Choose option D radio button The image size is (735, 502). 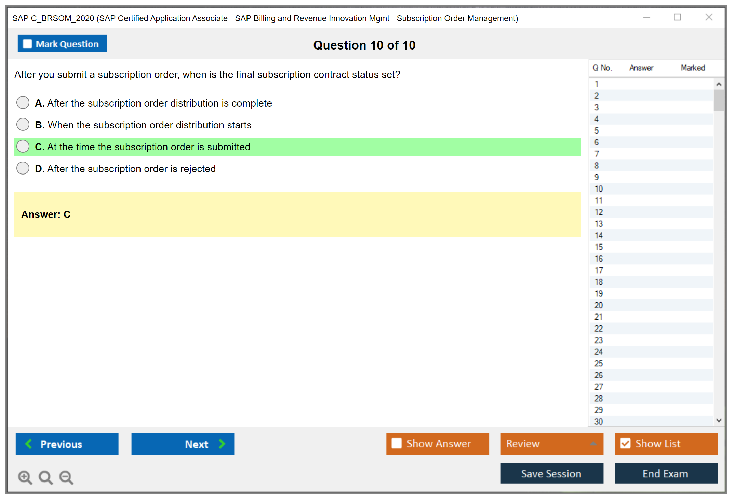point(23,168)
